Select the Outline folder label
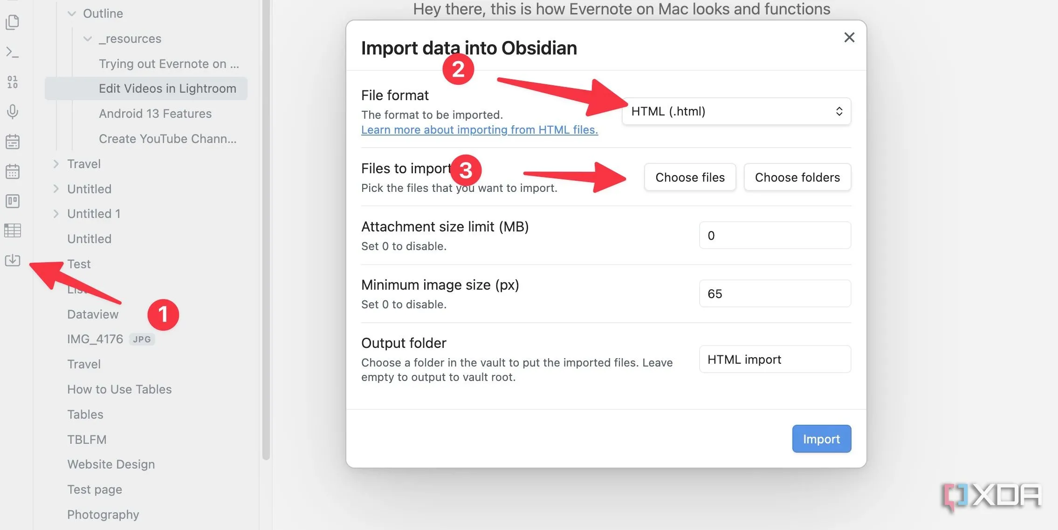This screenshot has width=1058, height=530. 103,14
